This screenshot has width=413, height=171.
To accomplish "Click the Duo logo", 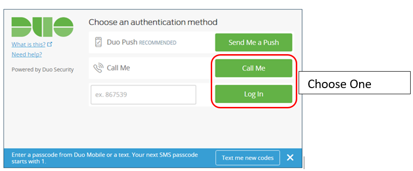I will (43, 27).
